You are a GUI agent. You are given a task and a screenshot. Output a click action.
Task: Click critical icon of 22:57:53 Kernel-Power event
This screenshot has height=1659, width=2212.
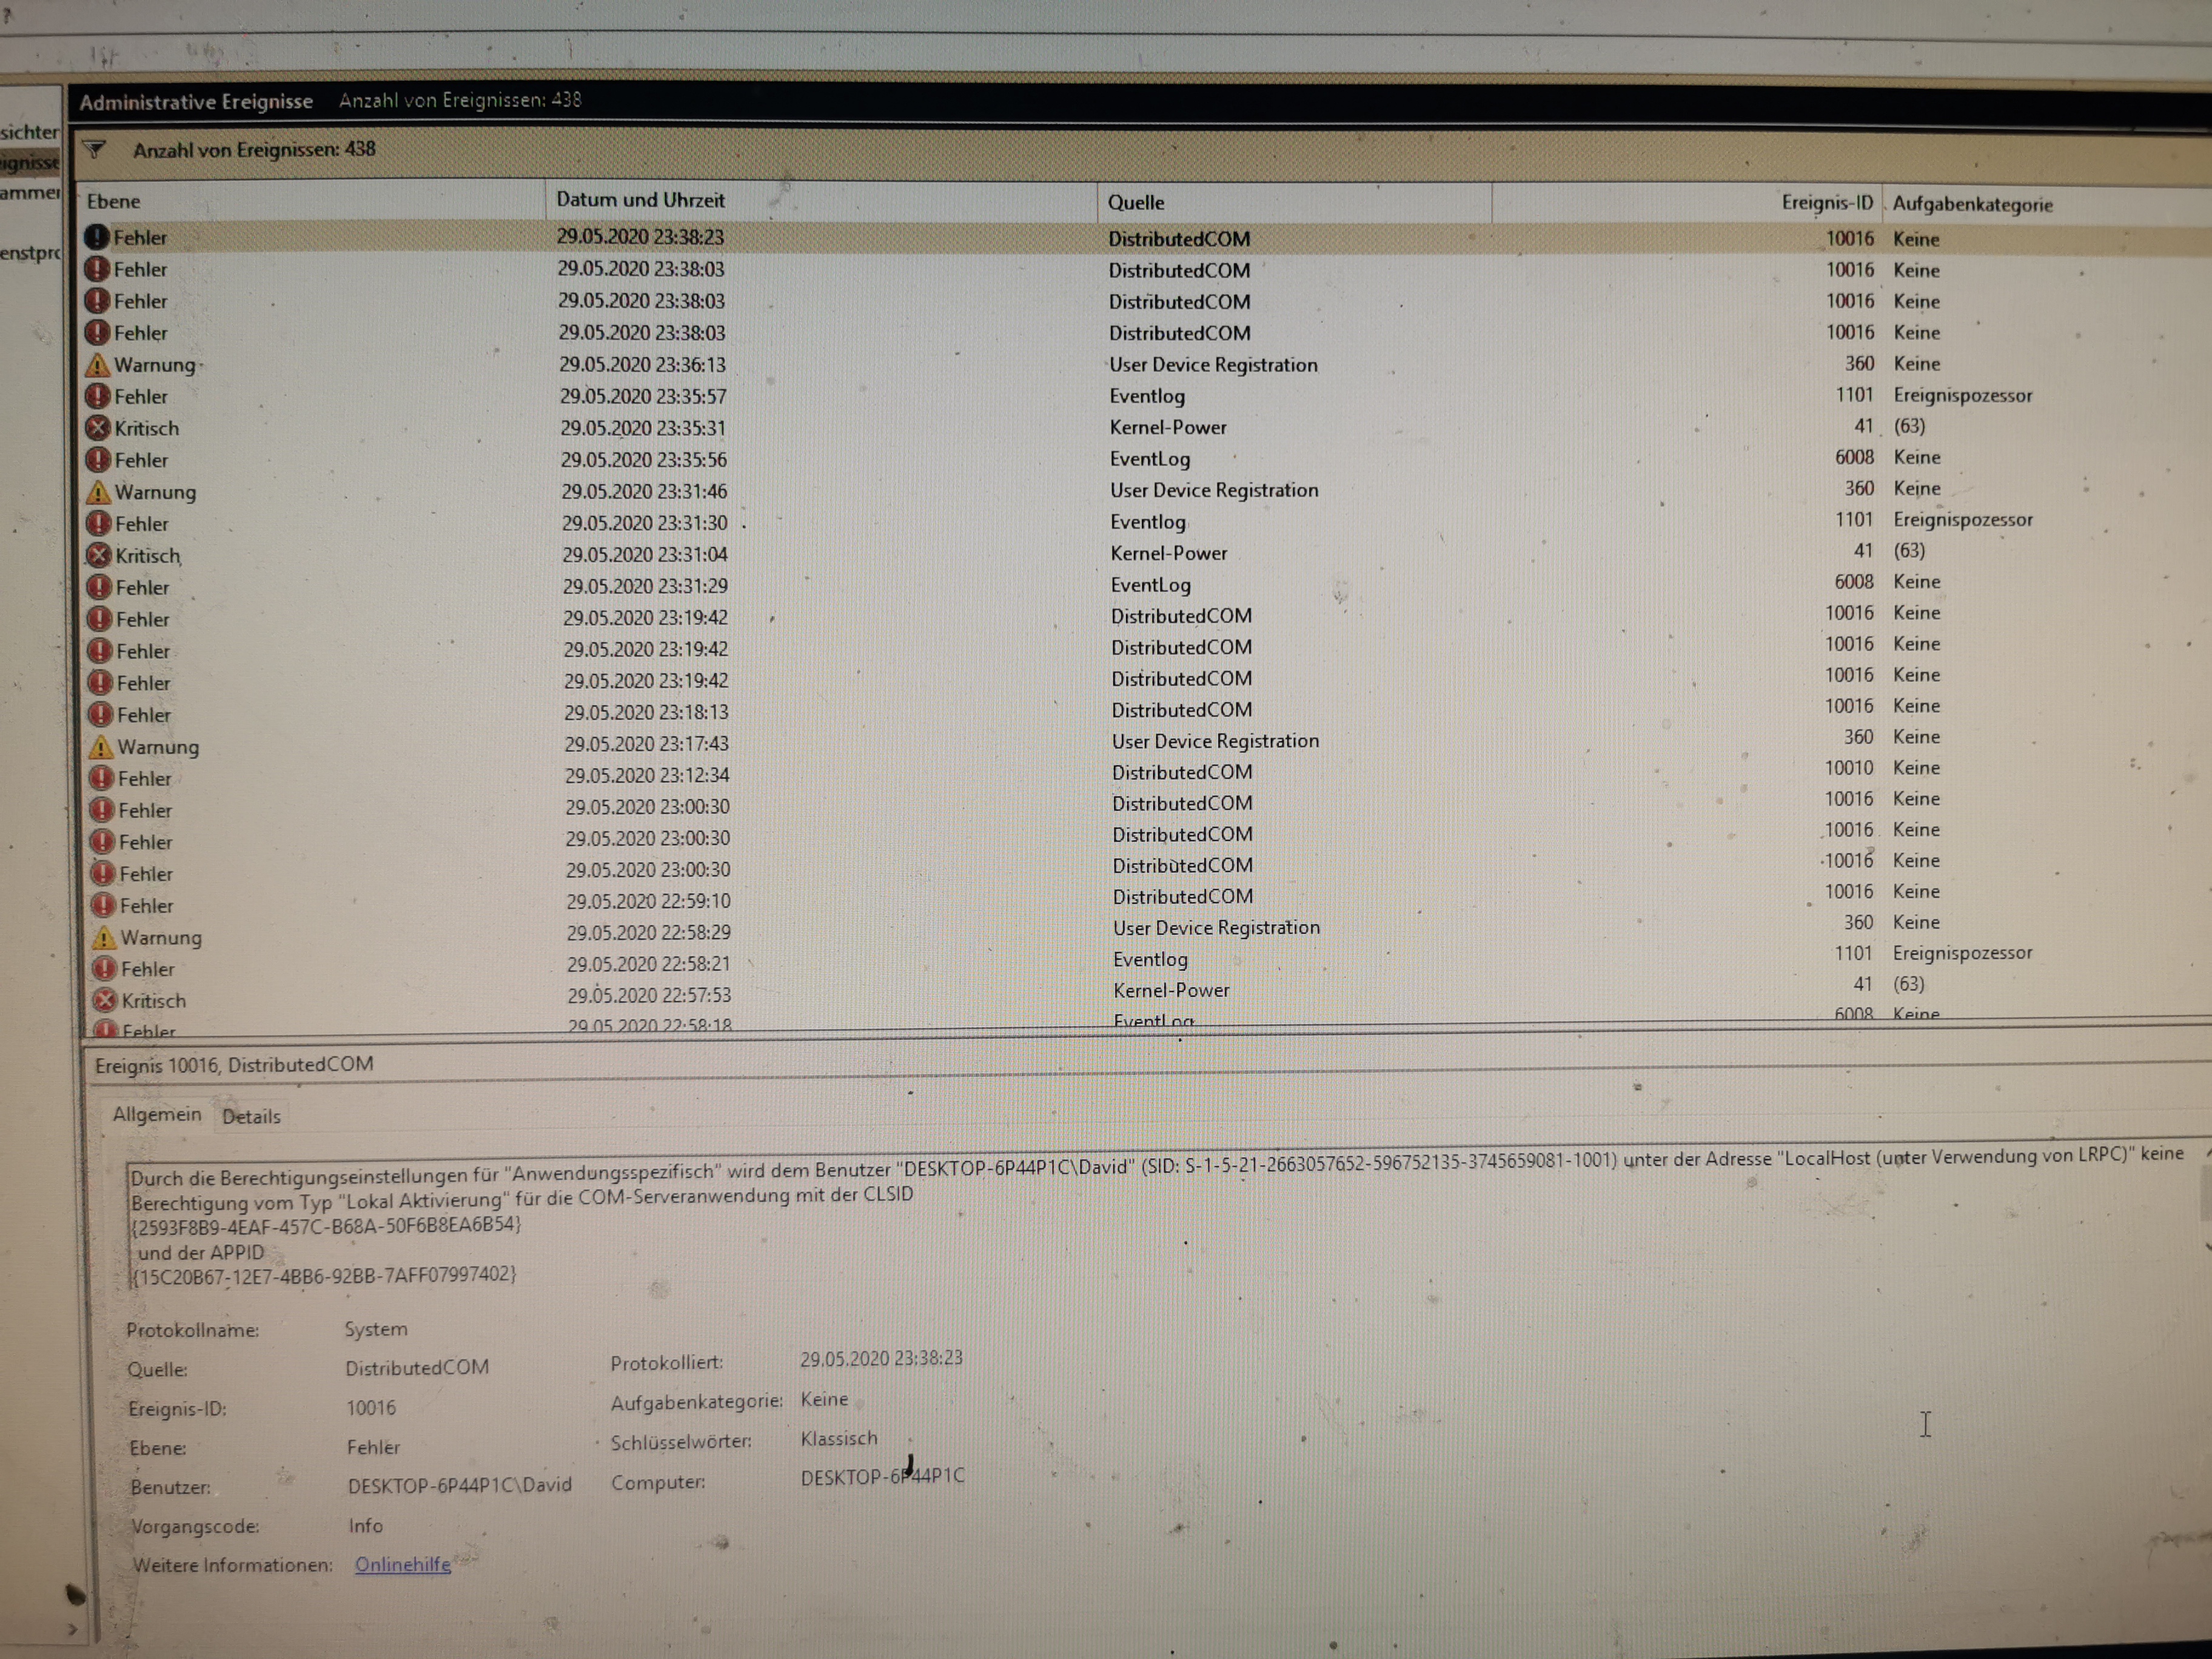pos(104,1000)
